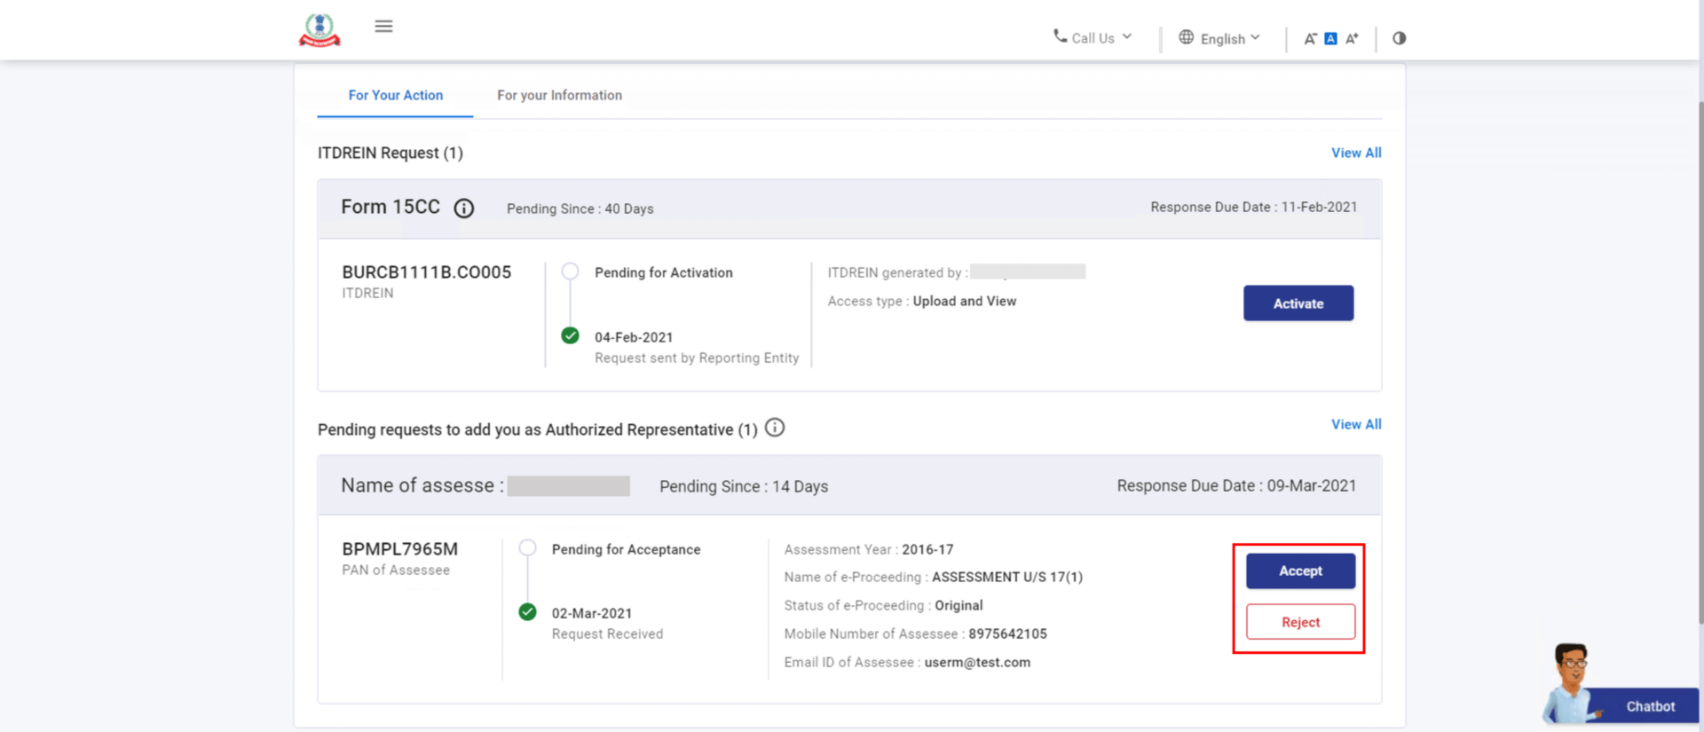Click View All for pending representative requests
Viewport: 1704px width, 732px height.
point(1355,424)
